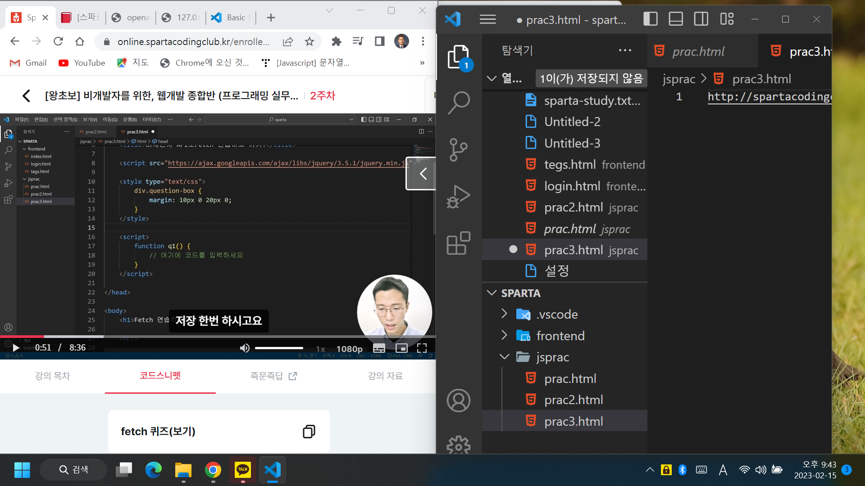Open tegs.html frontend in open editors
Image resolution: width=865 pixels, height=486 pixels.
(565, 164)
